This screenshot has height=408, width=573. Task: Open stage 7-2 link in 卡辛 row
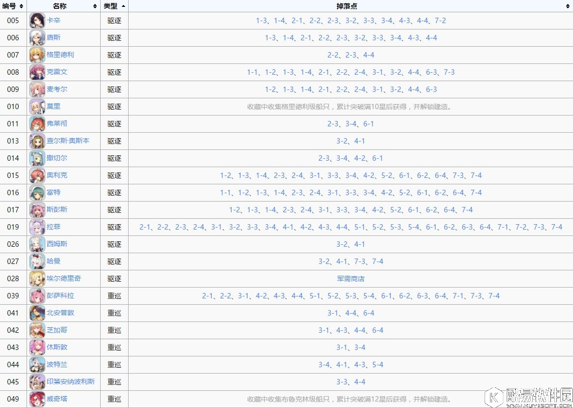point(440,21)
